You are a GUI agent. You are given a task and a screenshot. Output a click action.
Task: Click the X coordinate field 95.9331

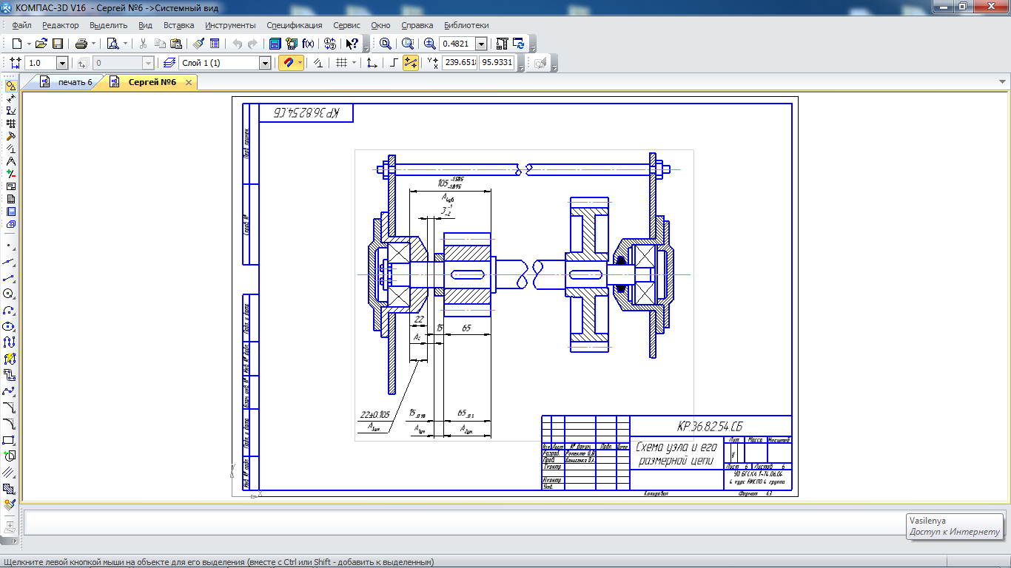pos(497,63)
